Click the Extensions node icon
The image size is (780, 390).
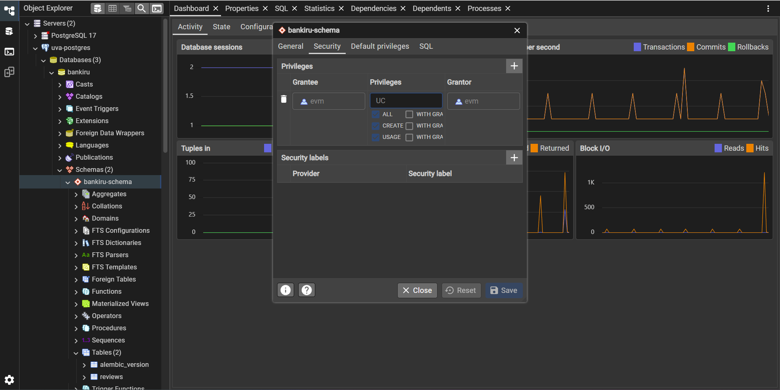pos(70,121)
